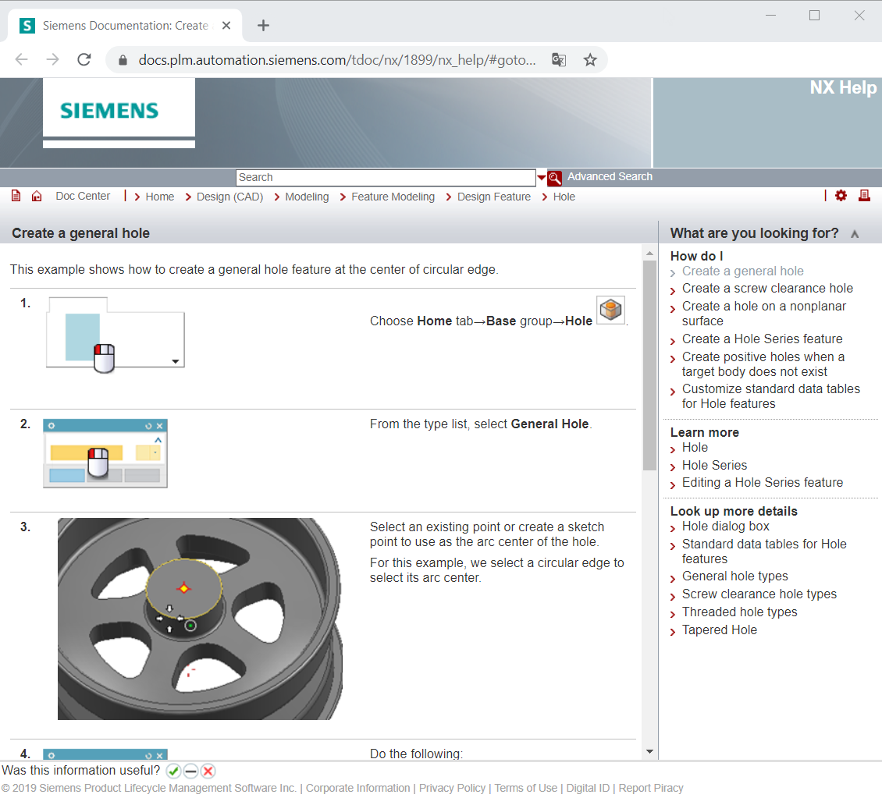Click the translate page icon in address bar
Image resolution: width=882 pixels, height=798 pixels.
coord(559,59)
